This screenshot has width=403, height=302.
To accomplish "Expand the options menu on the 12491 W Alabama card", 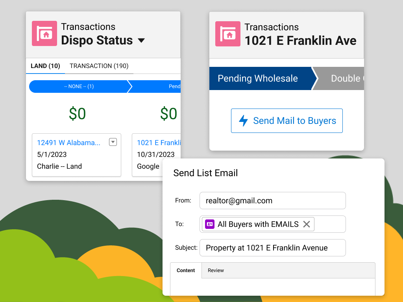I will [x=113, y=142].
